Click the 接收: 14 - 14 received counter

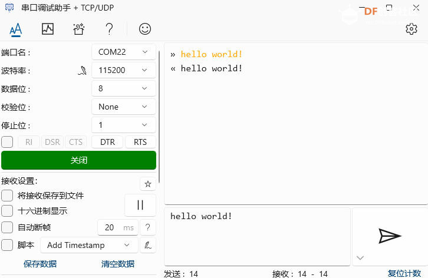(299, 274)
